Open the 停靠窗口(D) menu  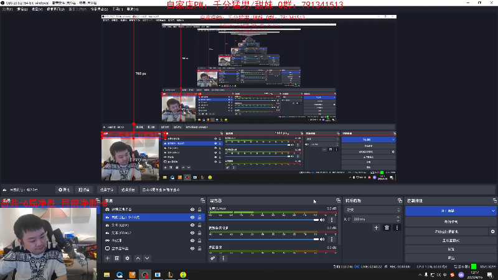point(55,9)
